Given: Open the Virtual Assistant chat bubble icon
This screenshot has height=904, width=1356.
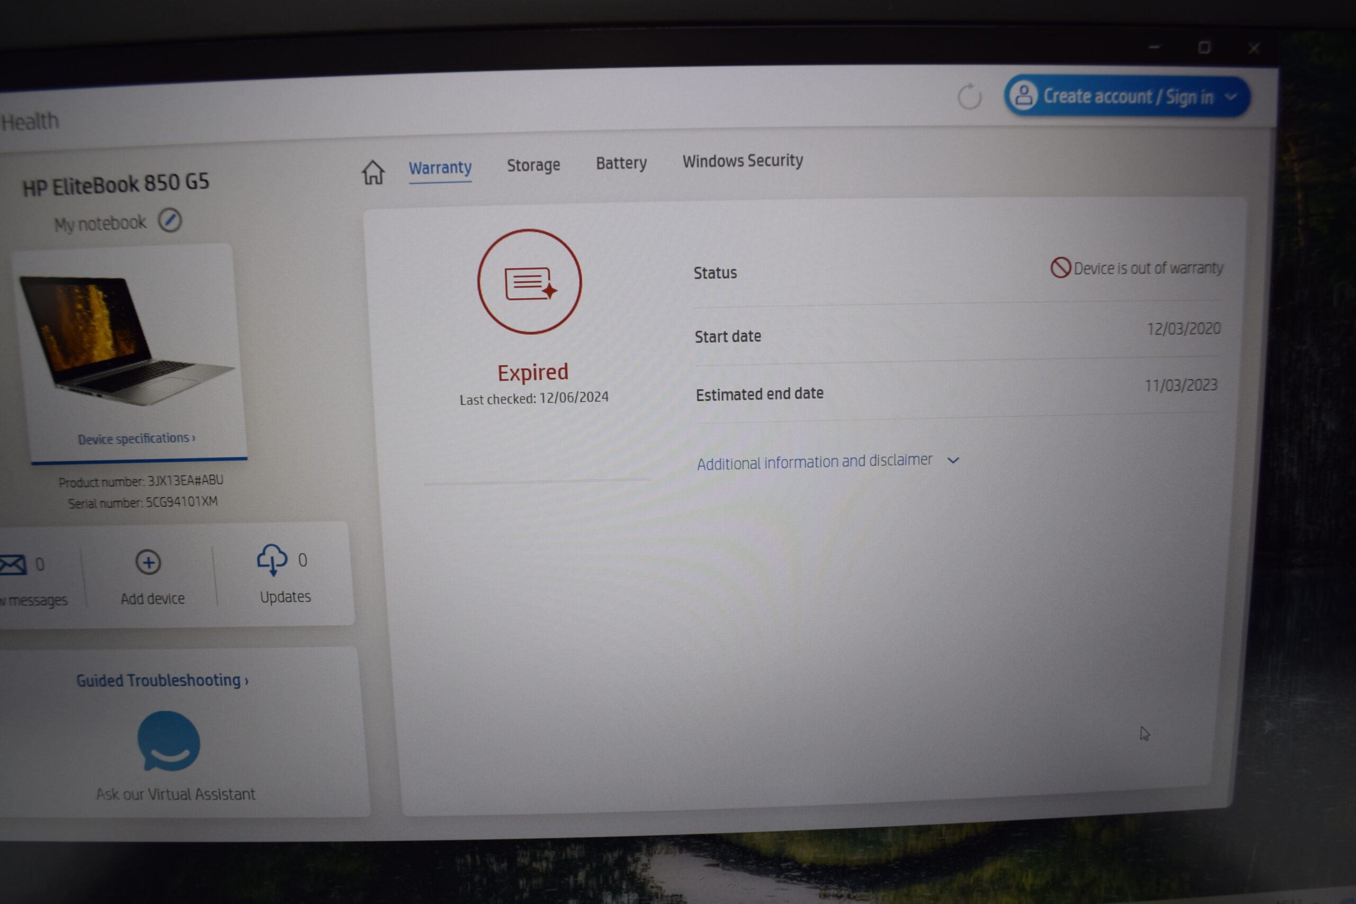Looking at the screenshot, I should tap(168, 741).
